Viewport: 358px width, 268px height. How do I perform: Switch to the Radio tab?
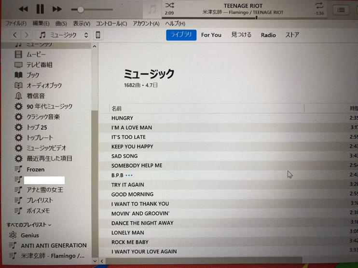tap(268, 35)
